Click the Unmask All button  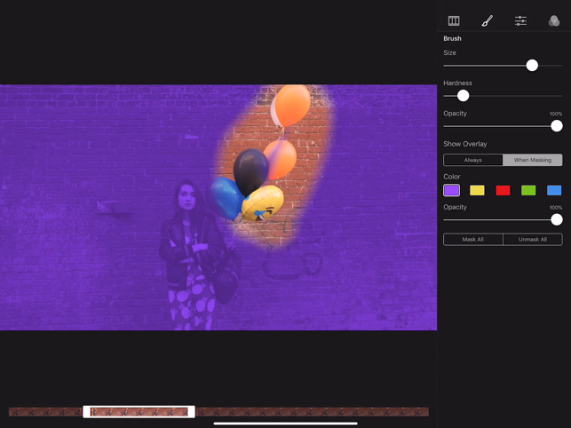click(533, 240)
